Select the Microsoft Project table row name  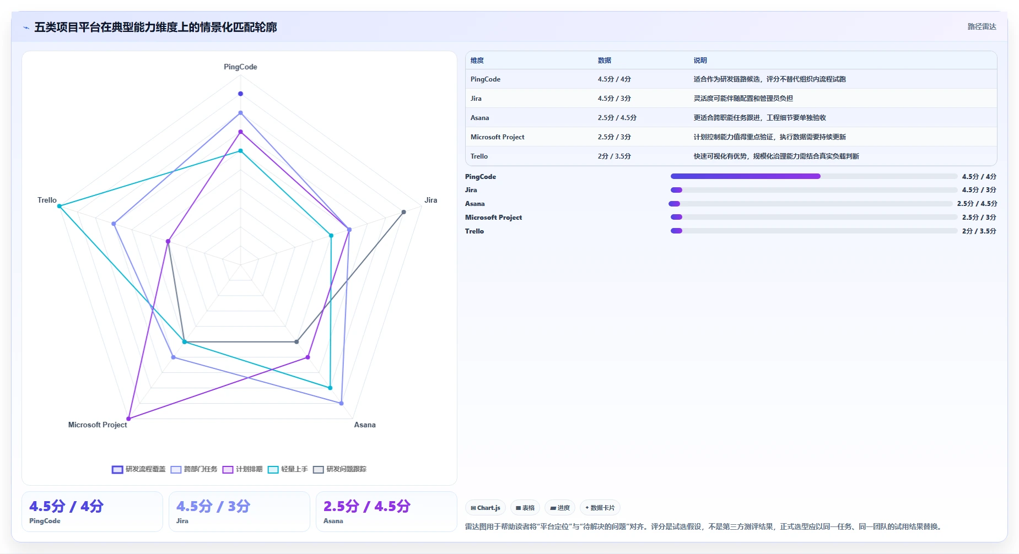tap(497, 137)
